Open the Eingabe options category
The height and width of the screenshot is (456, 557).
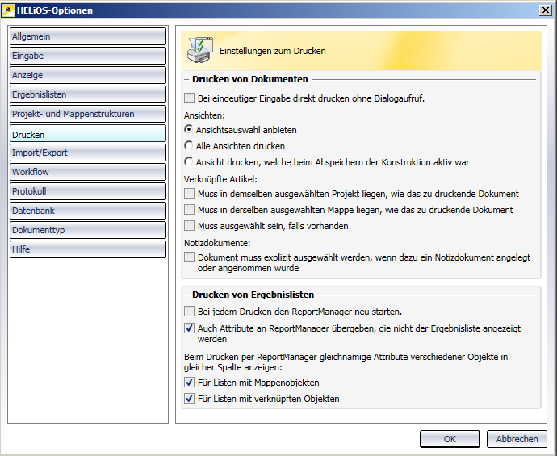[88, 56]
